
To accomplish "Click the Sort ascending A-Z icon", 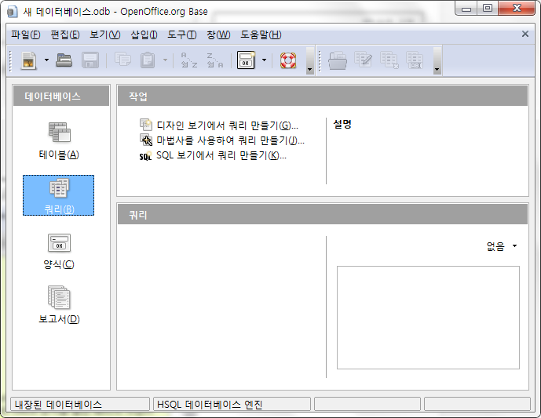I will (x=189, y=60).
